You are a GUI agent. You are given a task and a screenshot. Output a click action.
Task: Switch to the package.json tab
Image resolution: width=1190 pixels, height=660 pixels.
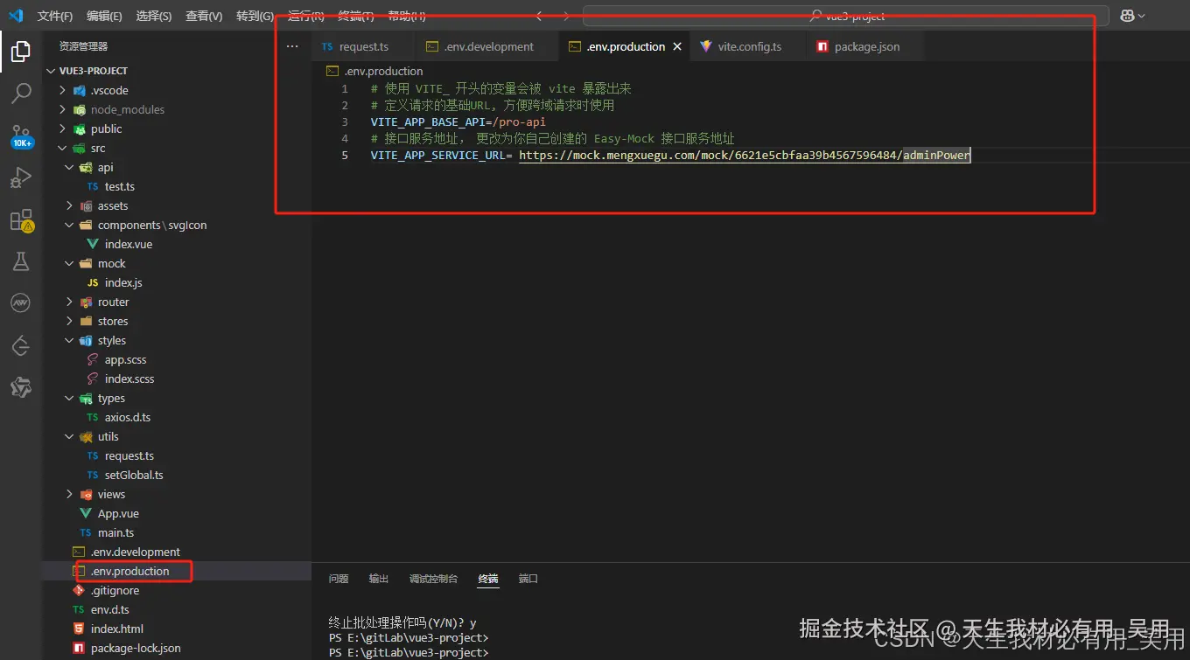point(864,45)
